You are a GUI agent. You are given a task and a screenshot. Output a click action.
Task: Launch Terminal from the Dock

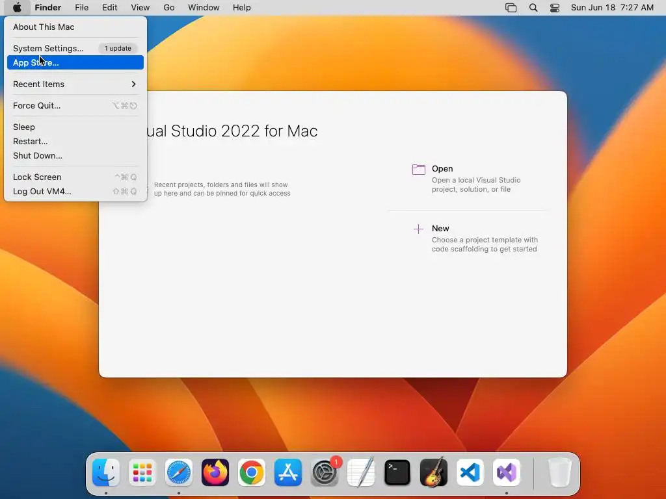point(397,472)
